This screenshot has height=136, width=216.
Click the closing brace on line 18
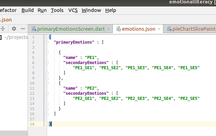pyautogui.click(x=50, y=124)
